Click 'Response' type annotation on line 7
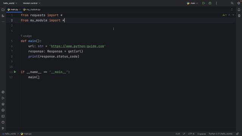242x136 pixels. (x=54, y=51)
